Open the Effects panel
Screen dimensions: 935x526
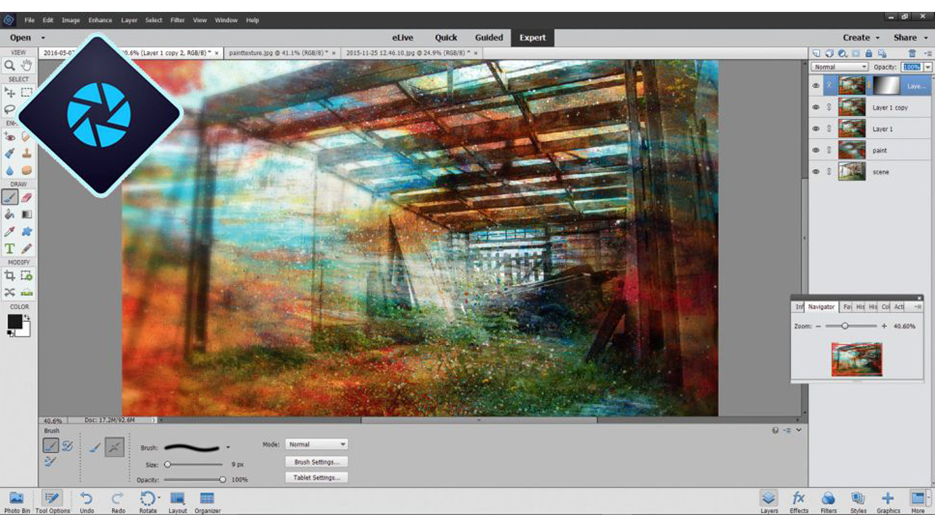798,501
